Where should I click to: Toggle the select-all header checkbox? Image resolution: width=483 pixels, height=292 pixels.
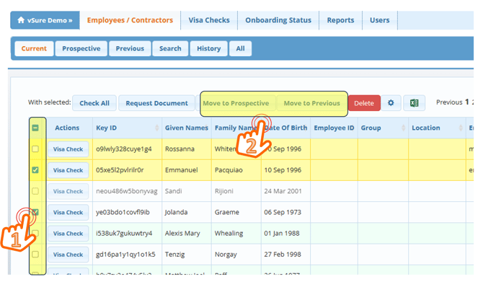[35, 128]
